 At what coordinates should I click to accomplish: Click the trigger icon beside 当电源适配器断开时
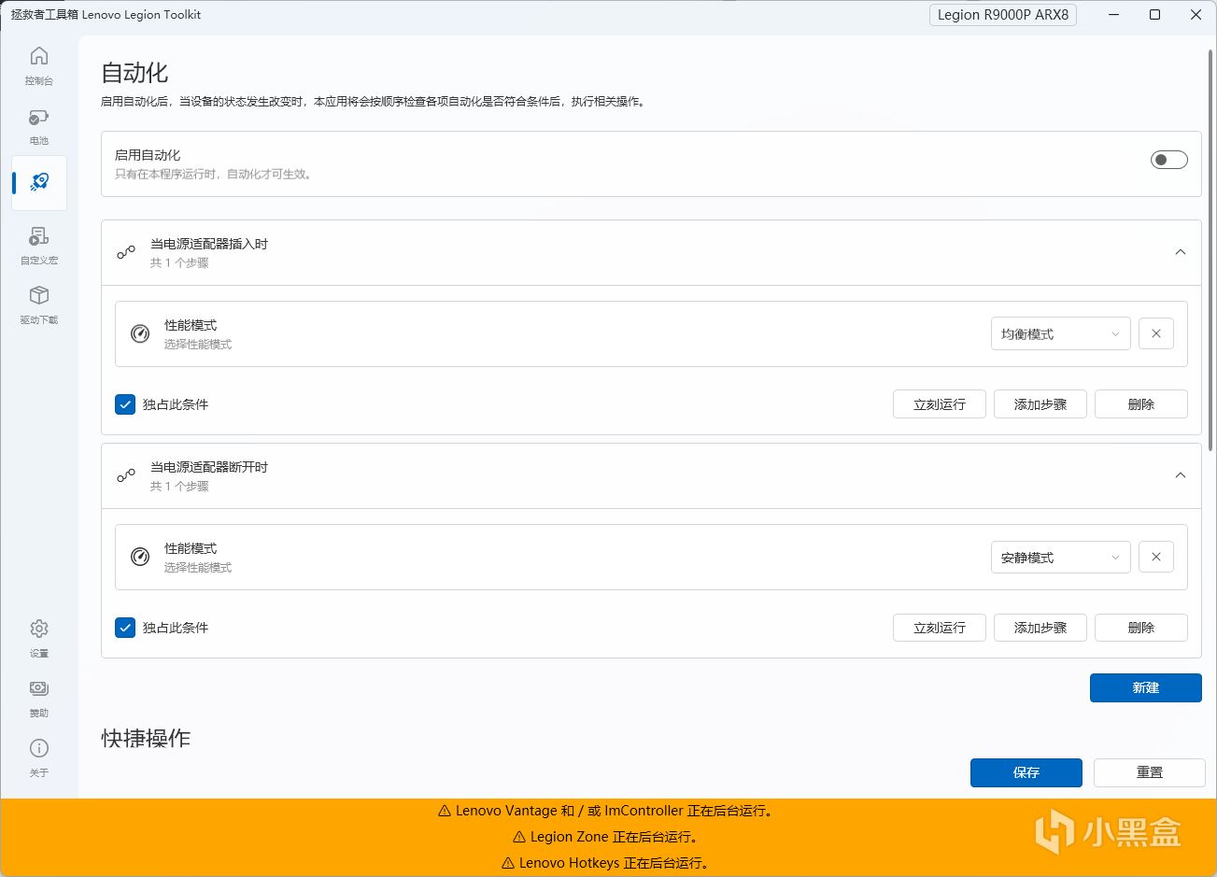pyautogui.click(x=126, y=475)
